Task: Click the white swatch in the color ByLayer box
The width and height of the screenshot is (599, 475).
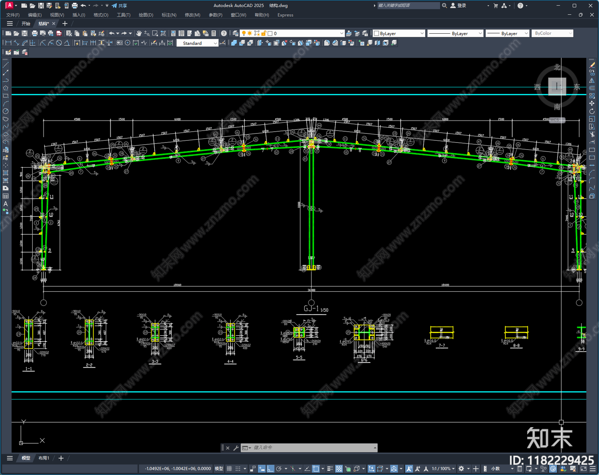Action: pos(377,33)
